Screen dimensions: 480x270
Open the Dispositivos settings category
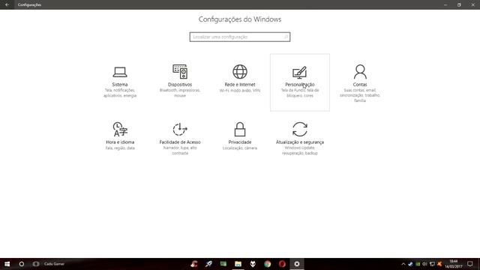(180, 82)
